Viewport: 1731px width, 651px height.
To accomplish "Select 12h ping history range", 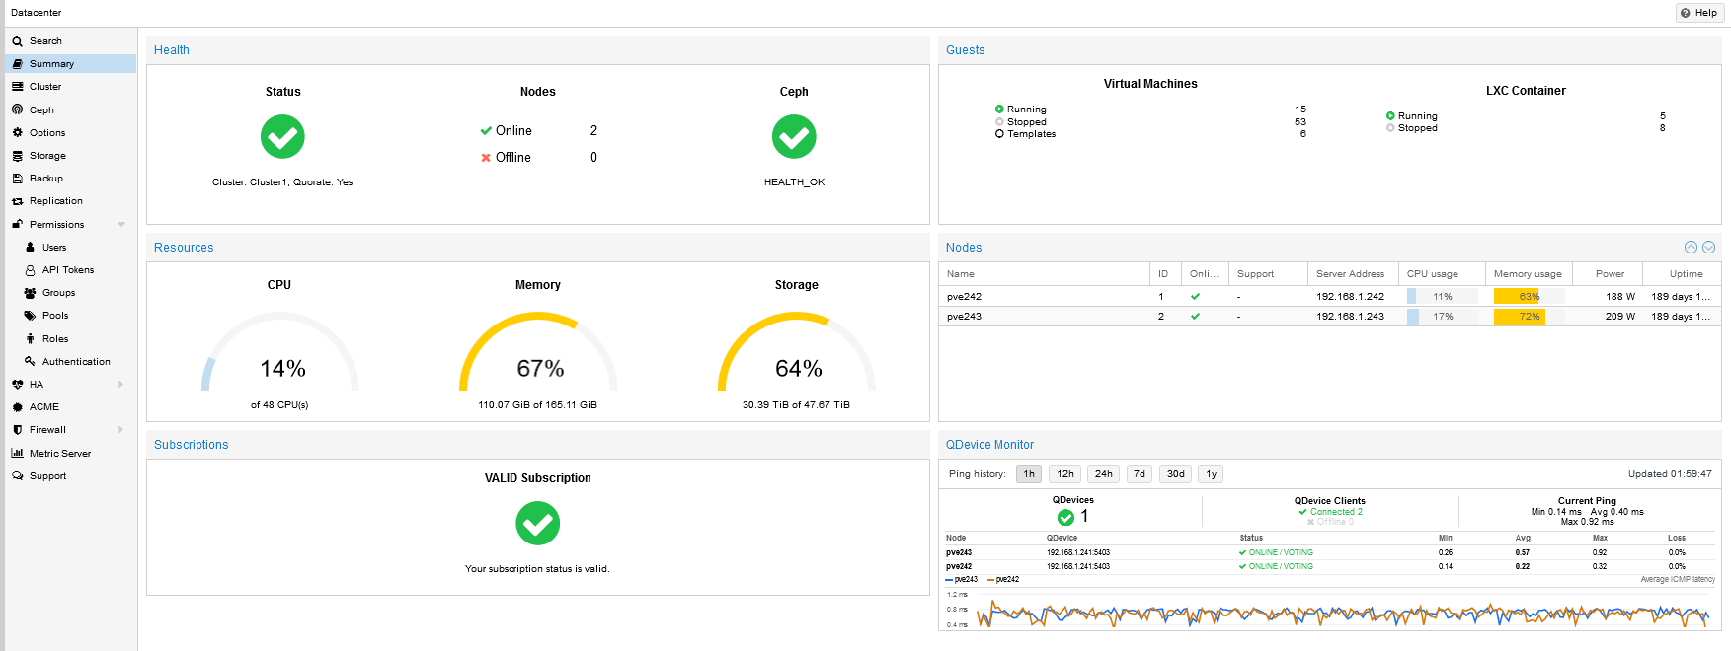I will [1065, 474].
